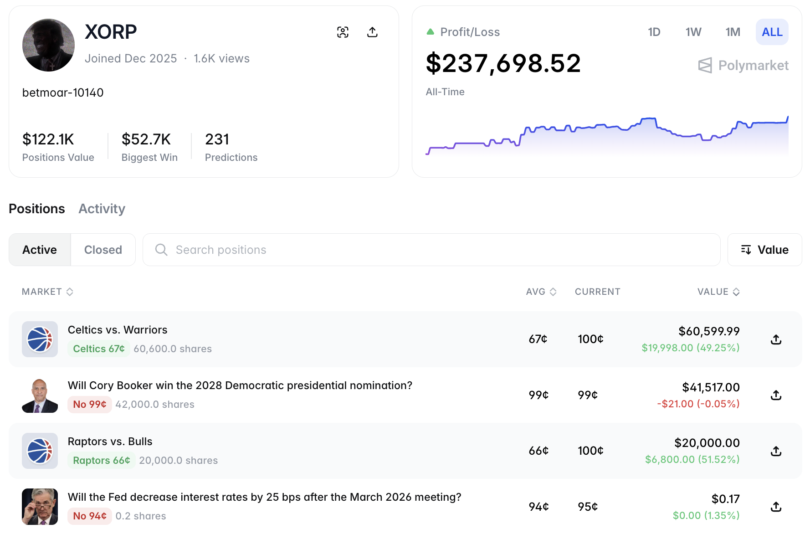Share the Cory Booker nomination position

tap(776, 395)
